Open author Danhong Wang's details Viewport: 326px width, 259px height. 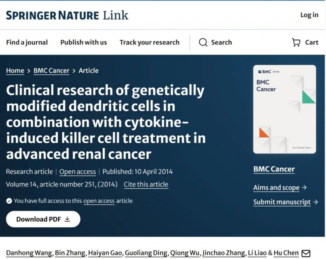tap(29, 253)
